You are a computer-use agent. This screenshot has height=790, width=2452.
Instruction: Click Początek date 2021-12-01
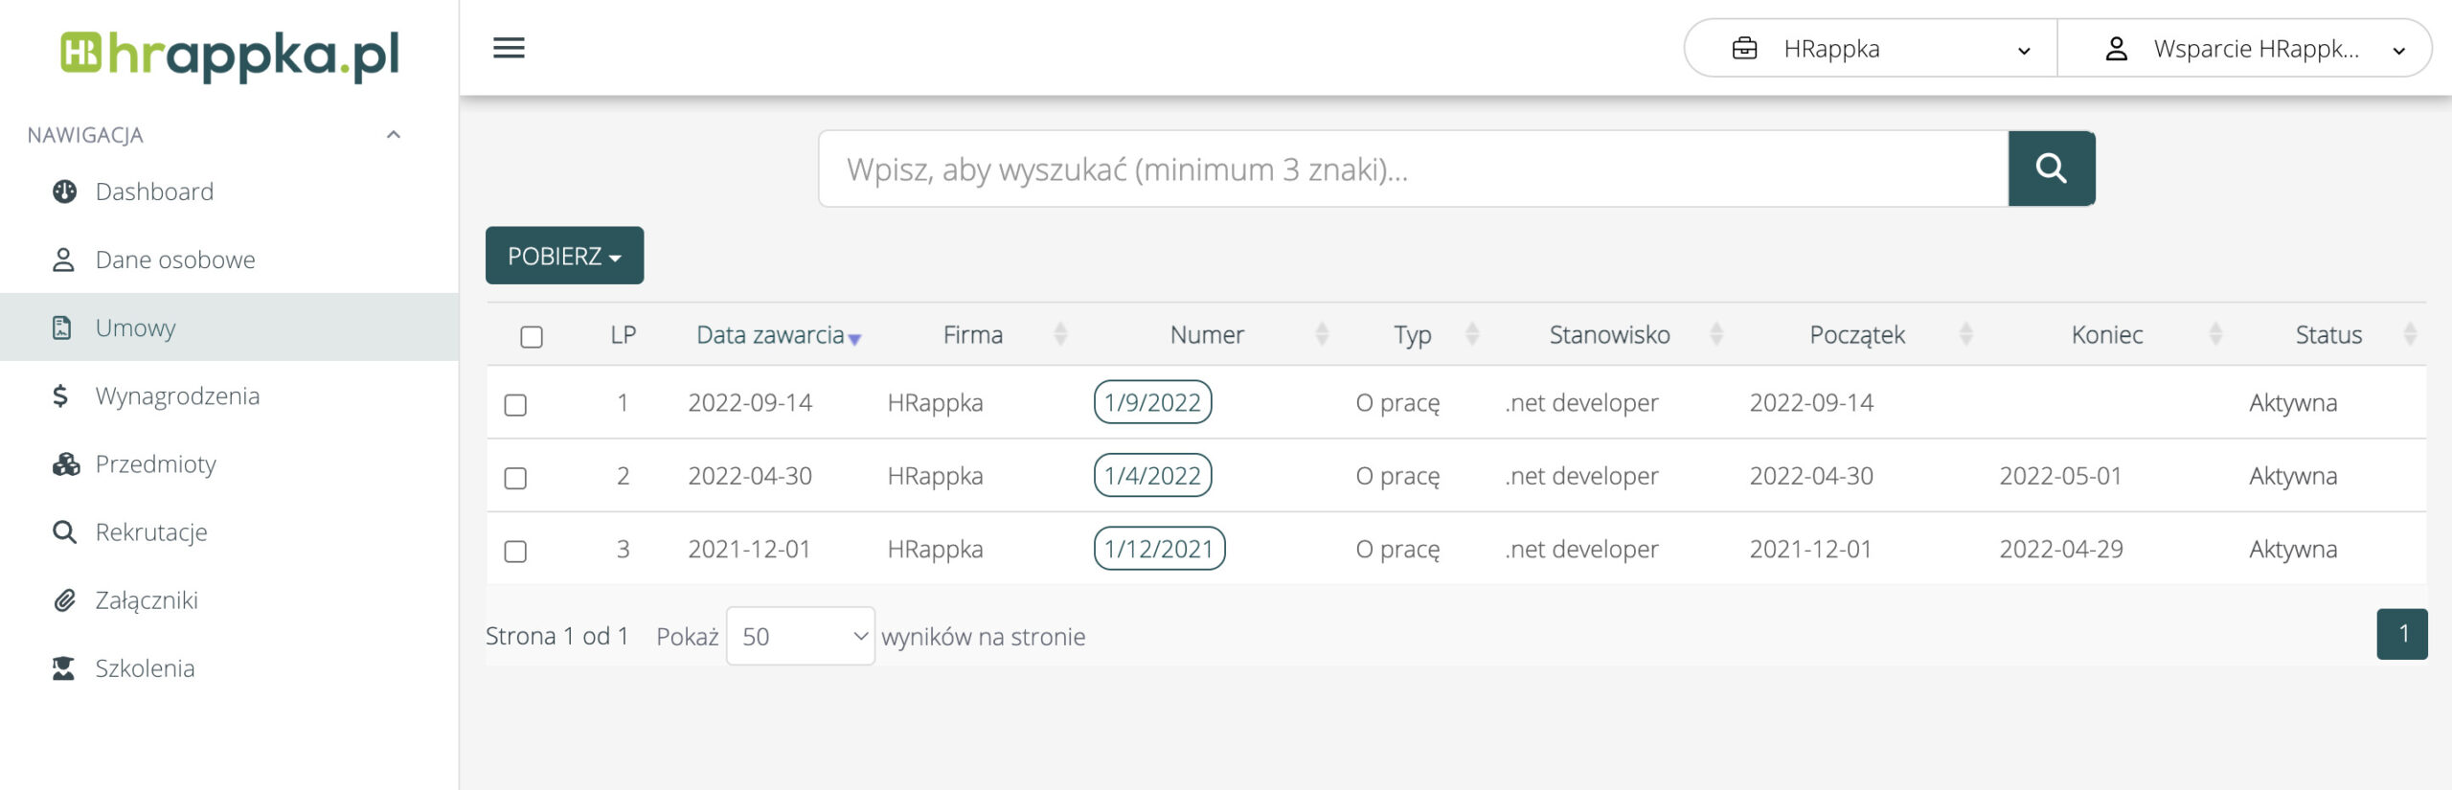(1810, 549)
